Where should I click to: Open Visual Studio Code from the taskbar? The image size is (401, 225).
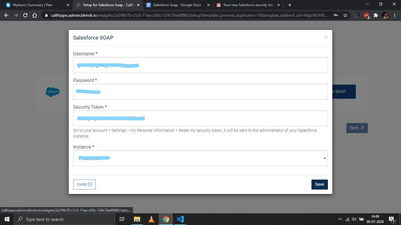click(x=180, y=219)
